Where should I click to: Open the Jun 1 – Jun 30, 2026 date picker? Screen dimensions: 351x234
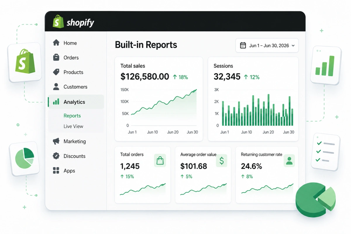[x=267, y=46]
